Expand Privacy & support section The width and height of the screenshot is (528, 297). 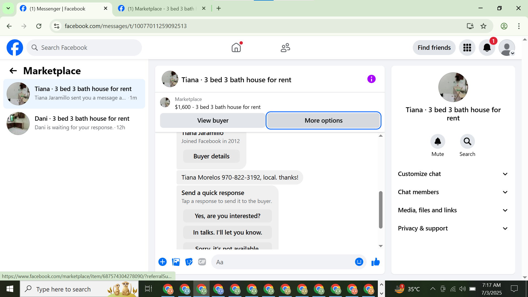(x=453, y=228)
